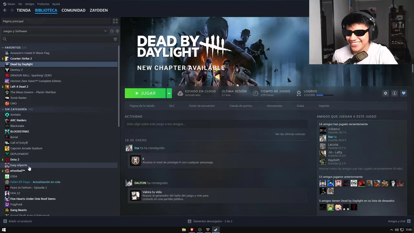Open Counter-Strike 2 game icon in list
This screenshot has height=233, width=414.
[7, 59]
